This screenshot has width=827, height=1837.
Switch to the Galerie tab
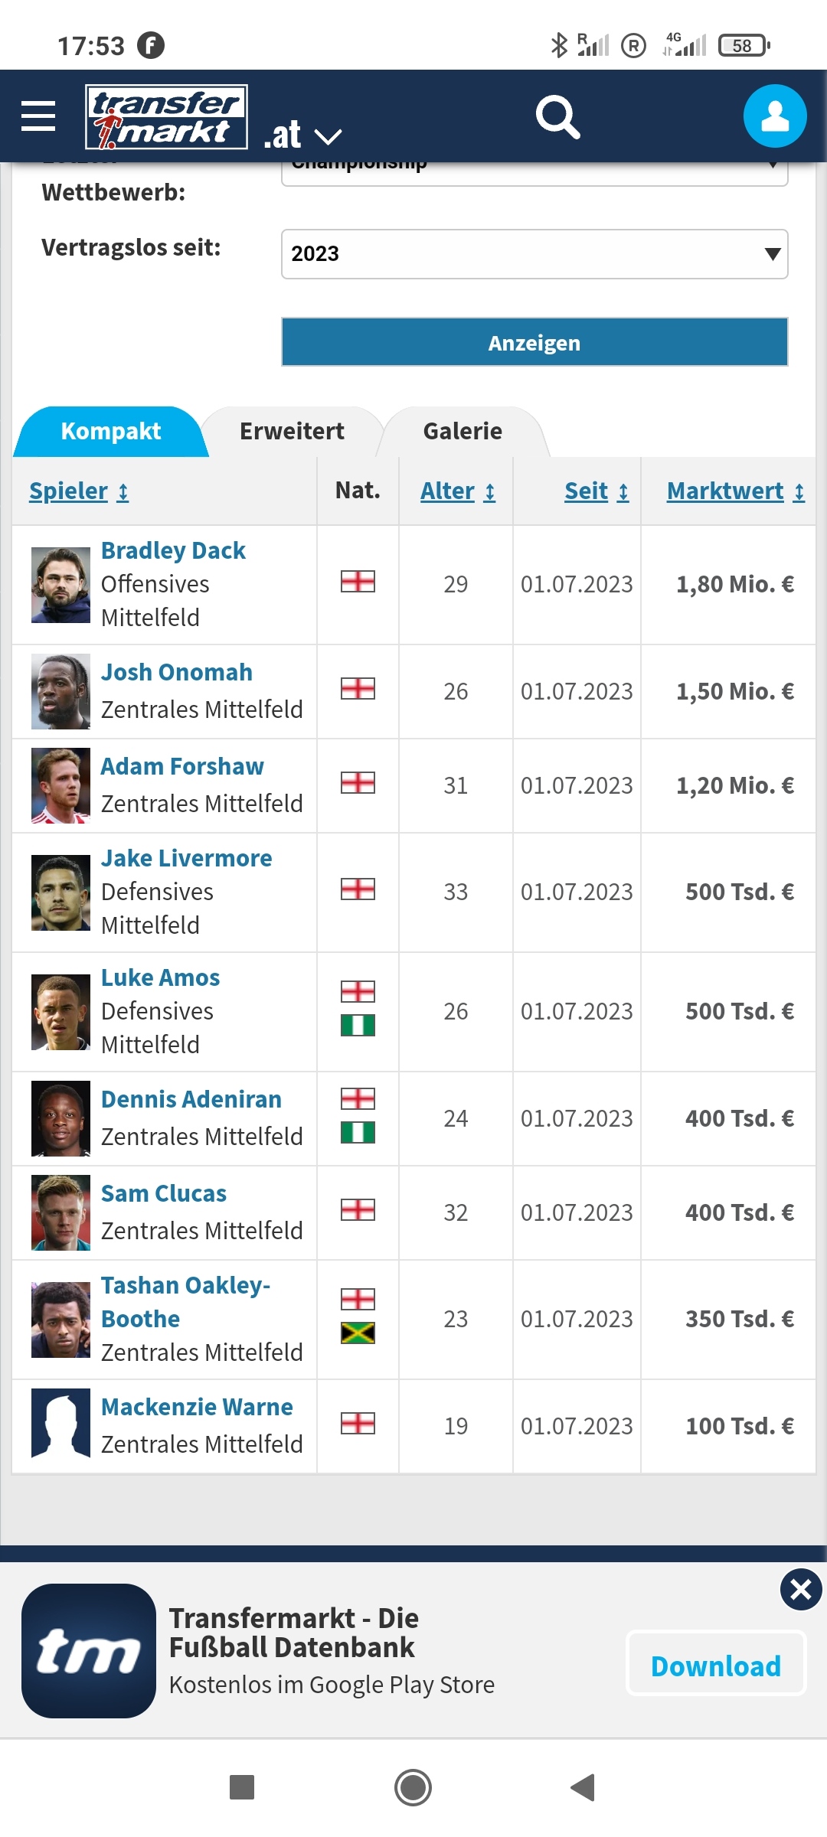point(463,432)
